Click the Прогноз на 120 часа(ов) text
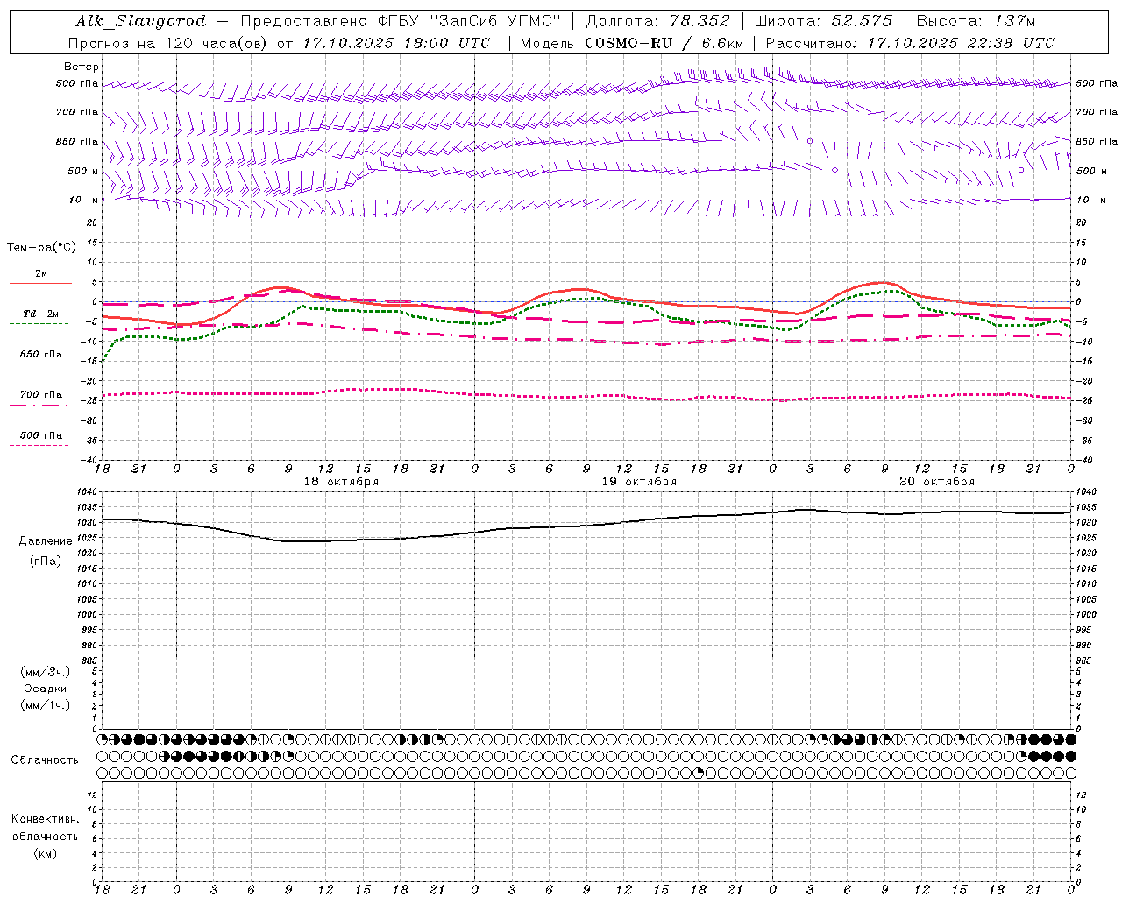1122x897 pixels. (x=168, y=43)
